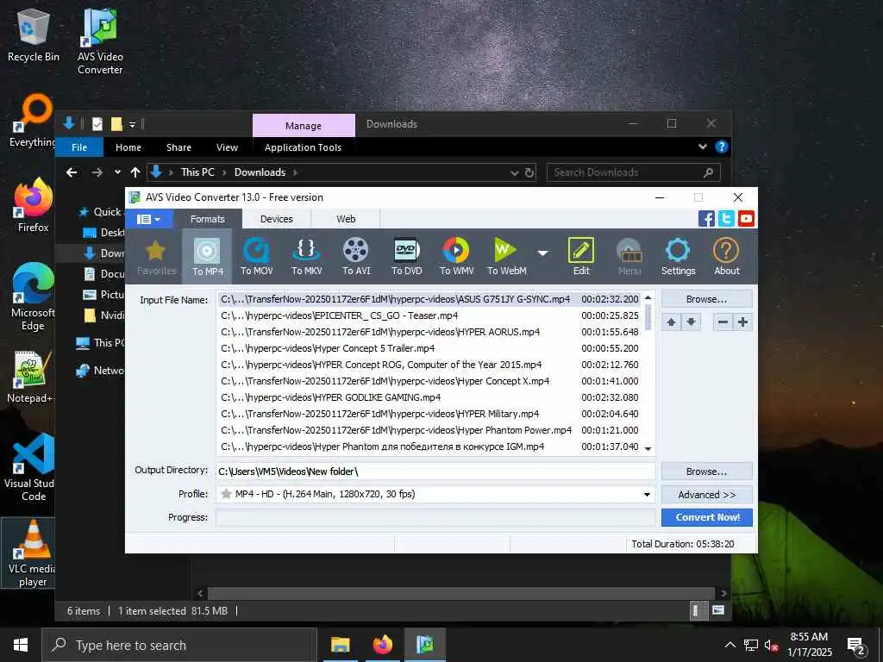Open Application Tools tab in Explorer
Viewport: 883px width, 662px height.
303,147
